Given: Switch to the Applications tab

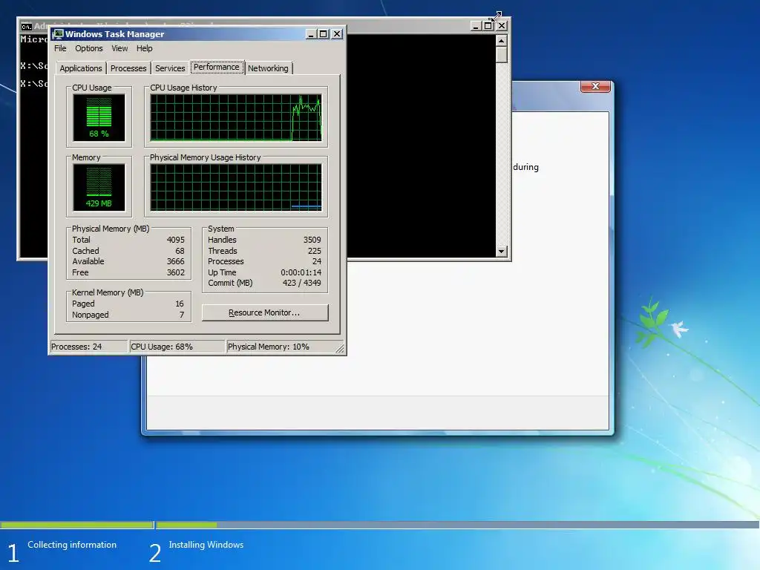Looking at the screenshot, I should [x=80, y=68].
